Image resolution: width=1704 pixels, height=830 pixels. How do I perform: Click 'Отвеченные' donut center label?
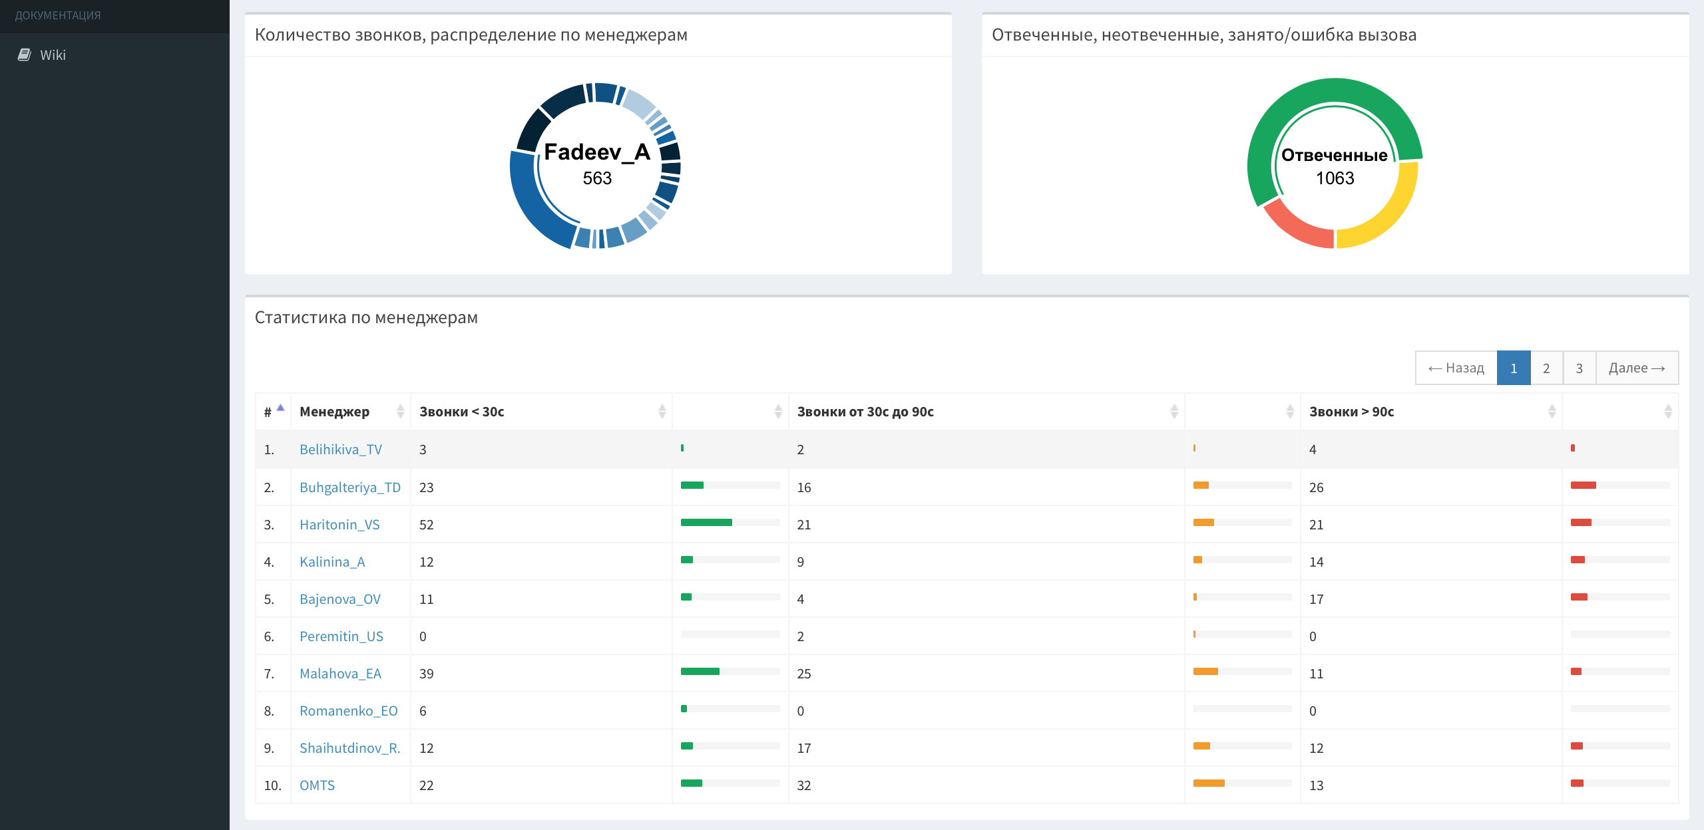(x=1335, y=155)
